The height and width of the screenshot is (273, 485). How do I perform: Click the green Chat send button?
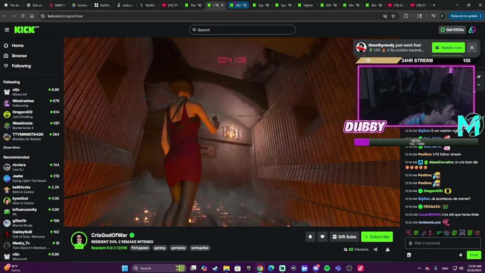474,255
